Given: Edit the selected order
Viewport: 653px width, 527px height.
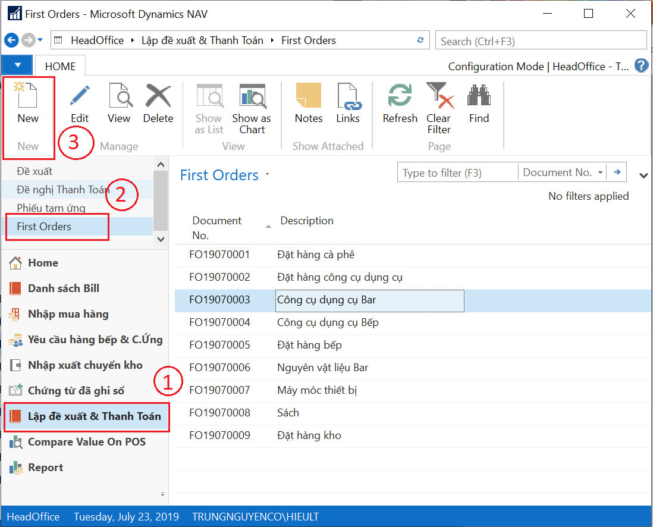Looking at the screenshot, I should [x=80, y=103].
